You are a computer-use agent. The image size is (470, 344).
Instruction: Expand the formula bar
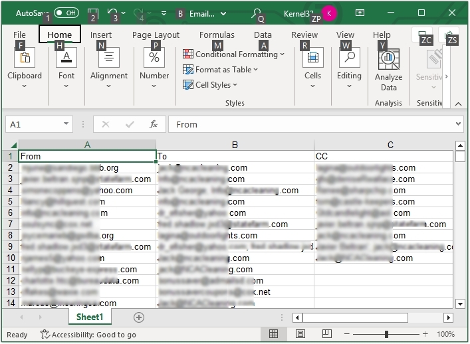coord(458,124)
